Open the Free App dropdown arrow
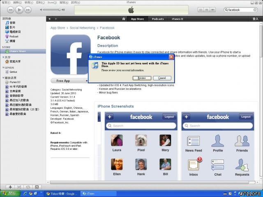The height and width of the screenshot is (197, 263). 86,81
